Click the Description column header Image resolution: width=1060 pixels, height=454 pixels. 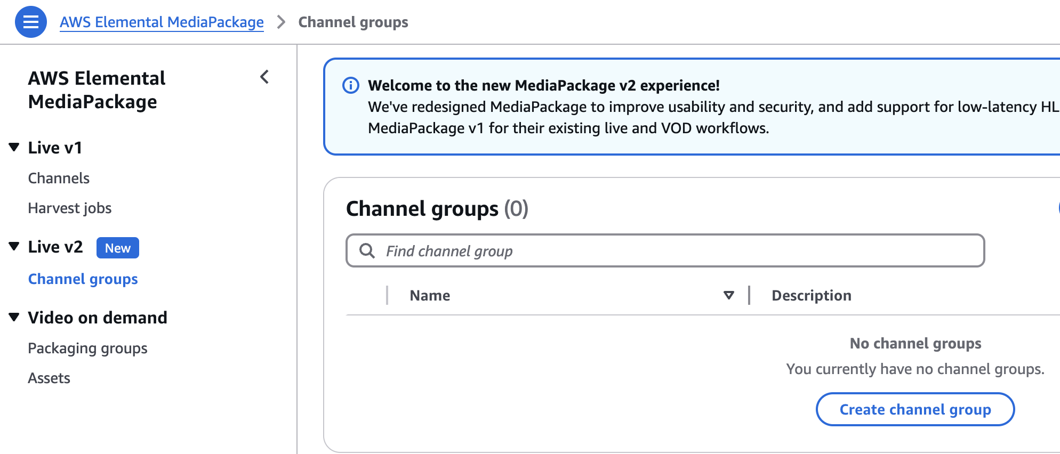tap(811, 296)
